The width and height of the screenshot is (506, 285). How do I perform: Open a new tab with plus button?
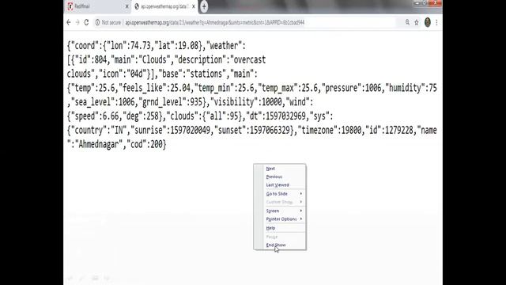tap(204, 6)
